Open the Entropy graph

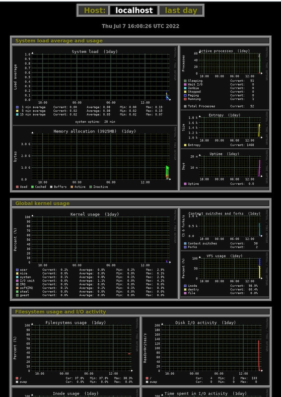click(x=225, y=130)
